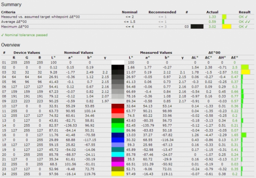Click the black swatch in Maximum ΔE*00 row
This screenshot has height=178, width=256.
tap(197, 26)
